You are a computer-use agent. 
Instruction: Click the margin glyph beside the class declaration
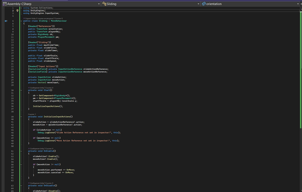tap(6, 20)
